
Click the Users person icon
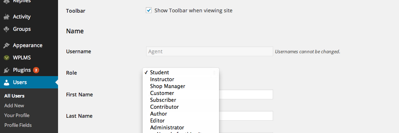point(7,82)
